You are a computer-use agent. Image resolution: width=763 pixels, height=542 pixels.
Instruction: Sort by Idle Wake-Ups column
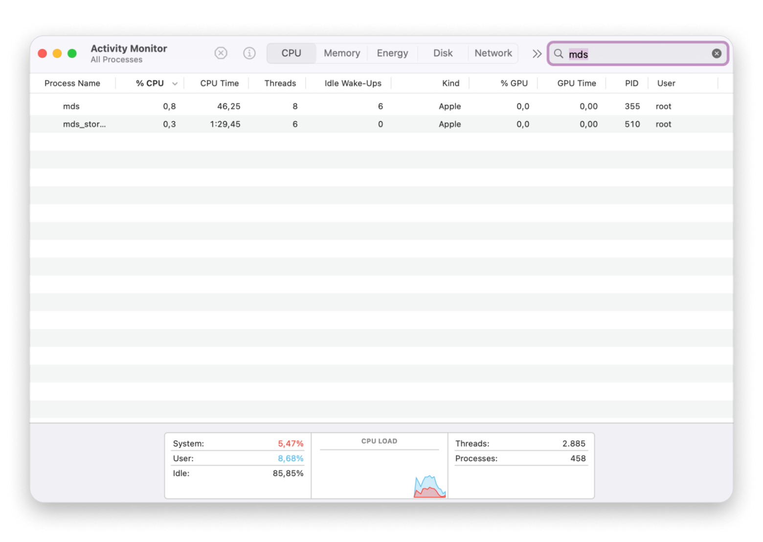point(353,83)
